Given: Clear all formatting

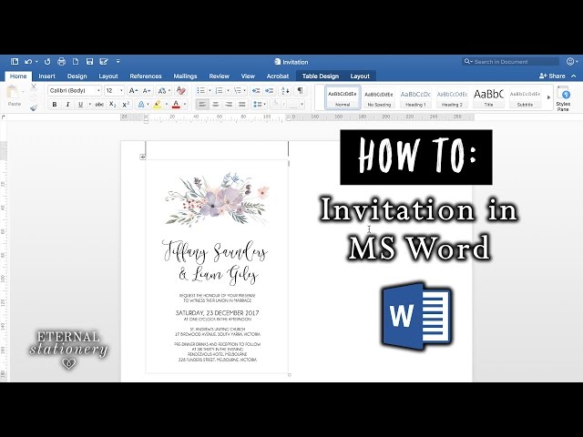Looking at the screenshot, I should point(180,90).
